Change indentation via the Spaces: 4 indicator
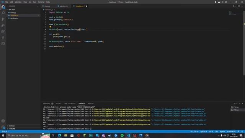Viewport: 245px width, 138px height. [x=203, y=131]
